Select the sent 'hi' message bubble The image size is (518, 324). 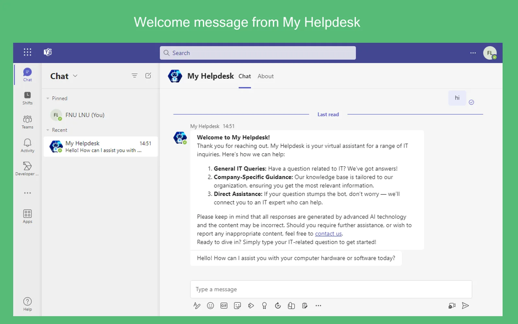pos(457,98)
